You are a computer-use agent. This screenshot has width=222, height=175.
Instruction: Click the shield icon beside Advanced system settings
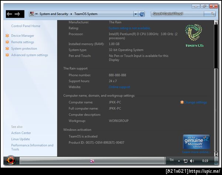7,55
